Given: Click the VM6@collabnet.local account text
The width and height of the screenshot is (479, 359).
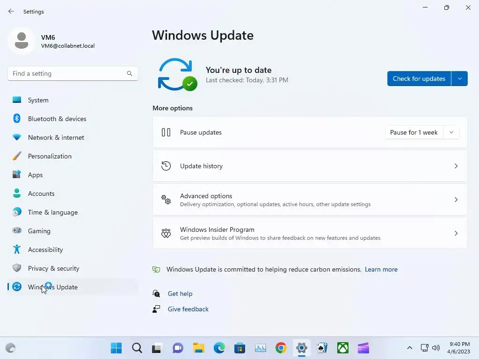Looking at the screenshot, I should pyautogui.click(x=68, y=46).
